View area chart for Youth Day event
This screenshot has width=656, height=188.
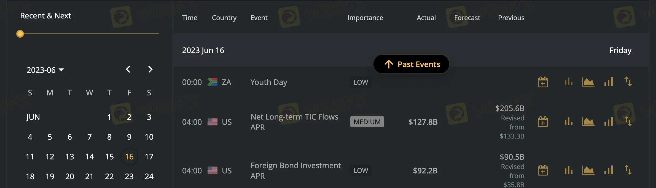click(x=588, y=82)
